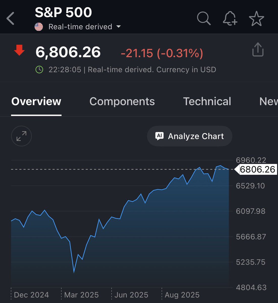Switch to the Technical tab
The image size is (278, 303).
[x=207, y=102]
